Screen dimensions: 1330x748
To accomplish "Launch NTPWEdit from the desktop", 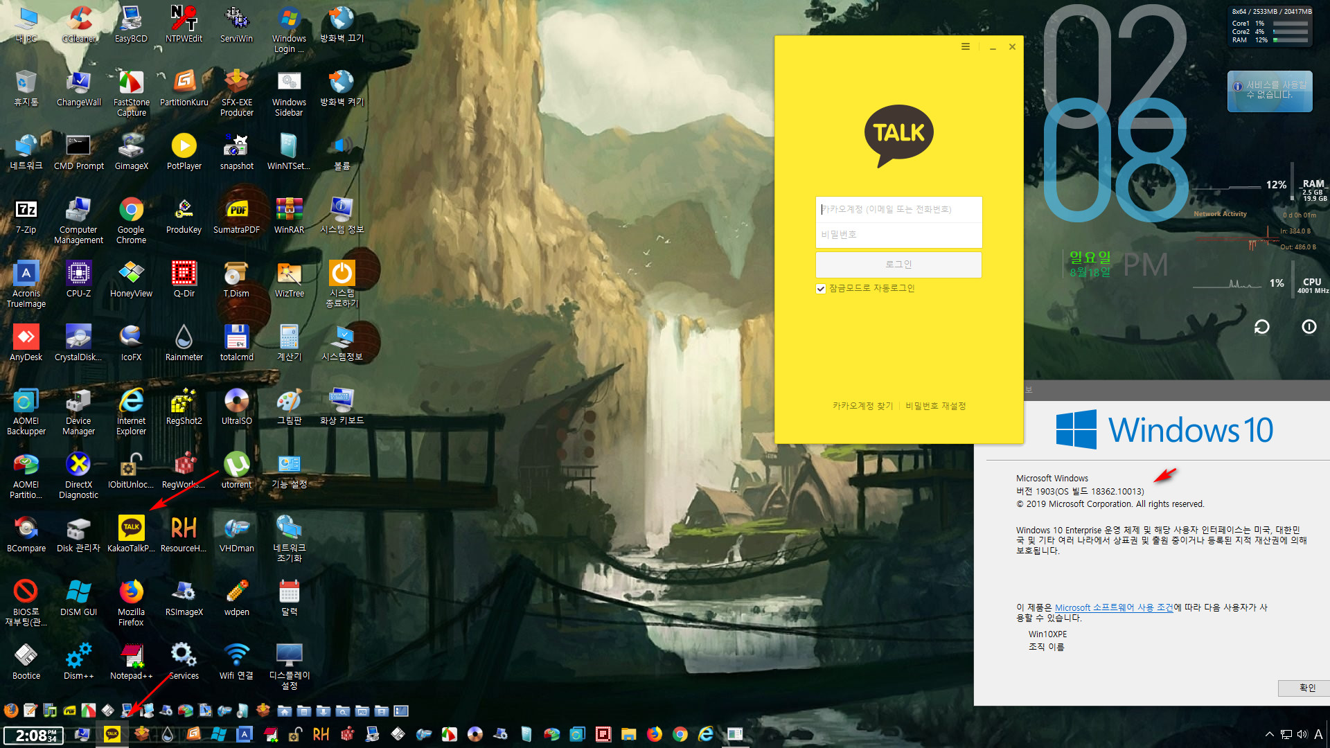I will coord(184,24).
